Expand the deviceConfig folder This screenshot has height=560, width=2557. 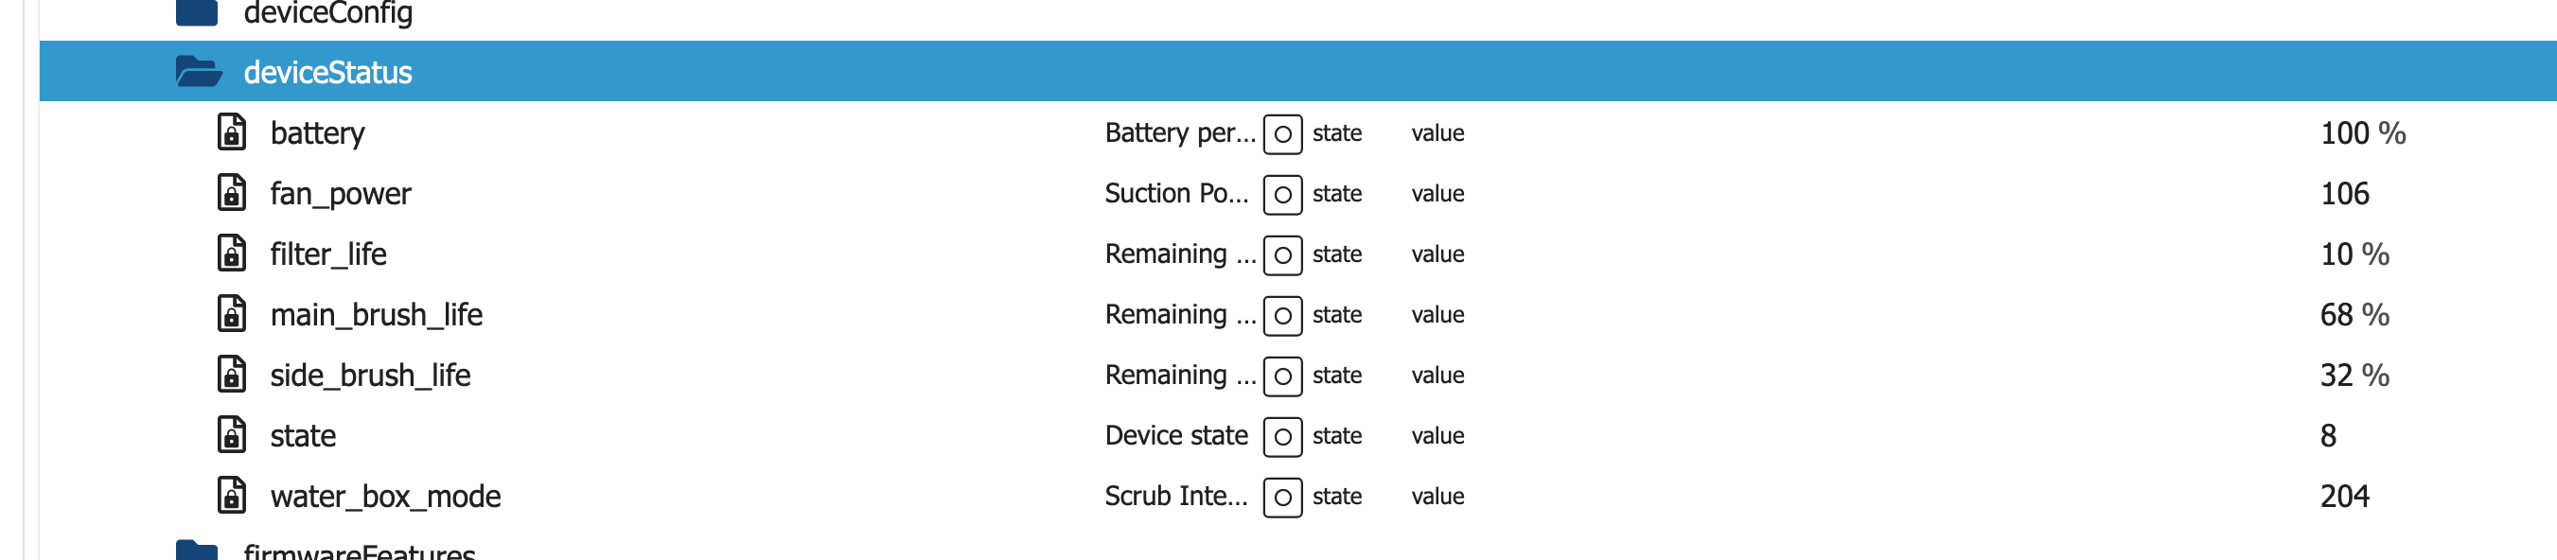coord(197,12)
